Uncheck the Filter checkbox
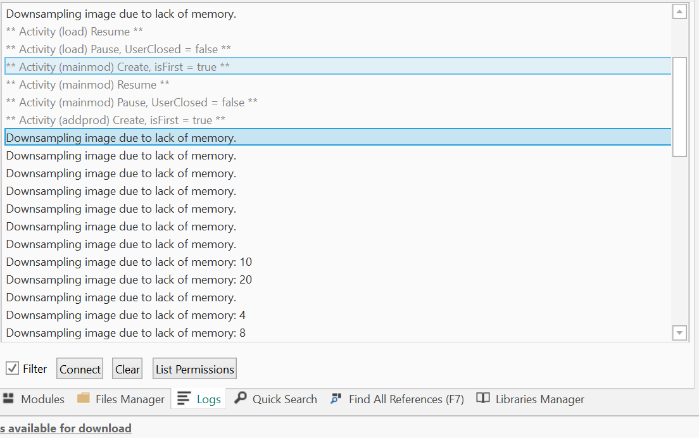The image size is (699, 438). pyautogui.click(x=12, y=368)
